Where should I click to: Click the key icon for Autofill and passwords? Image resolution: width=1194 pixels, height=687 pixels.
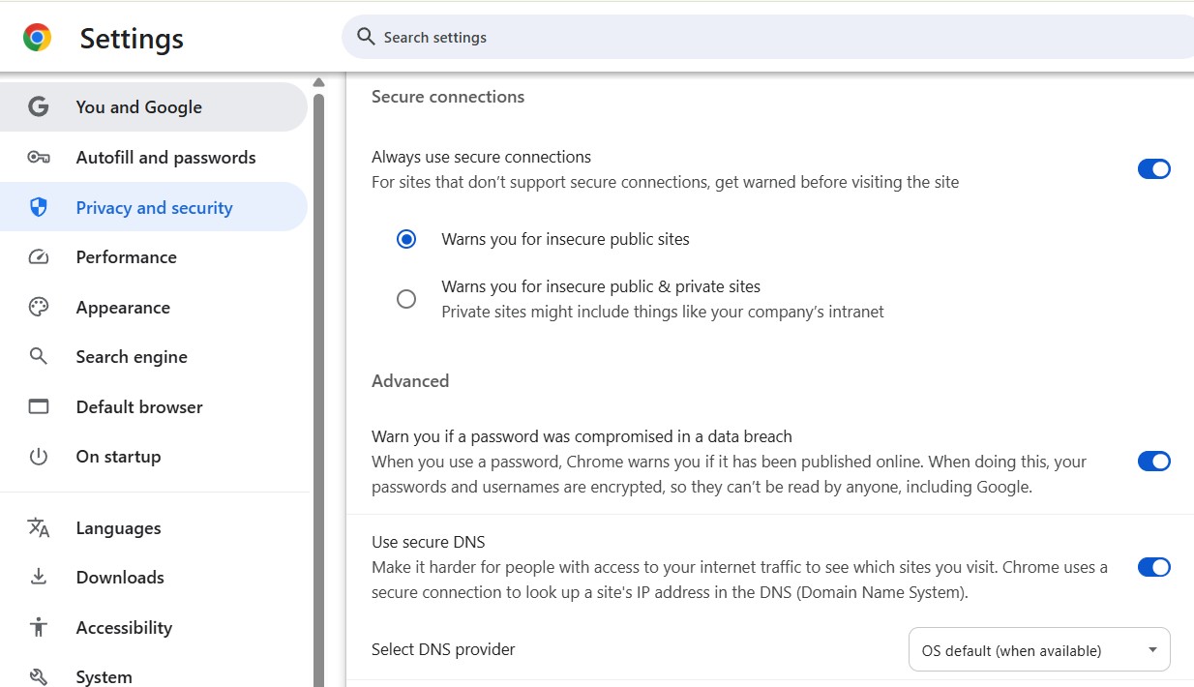[39, 158]
